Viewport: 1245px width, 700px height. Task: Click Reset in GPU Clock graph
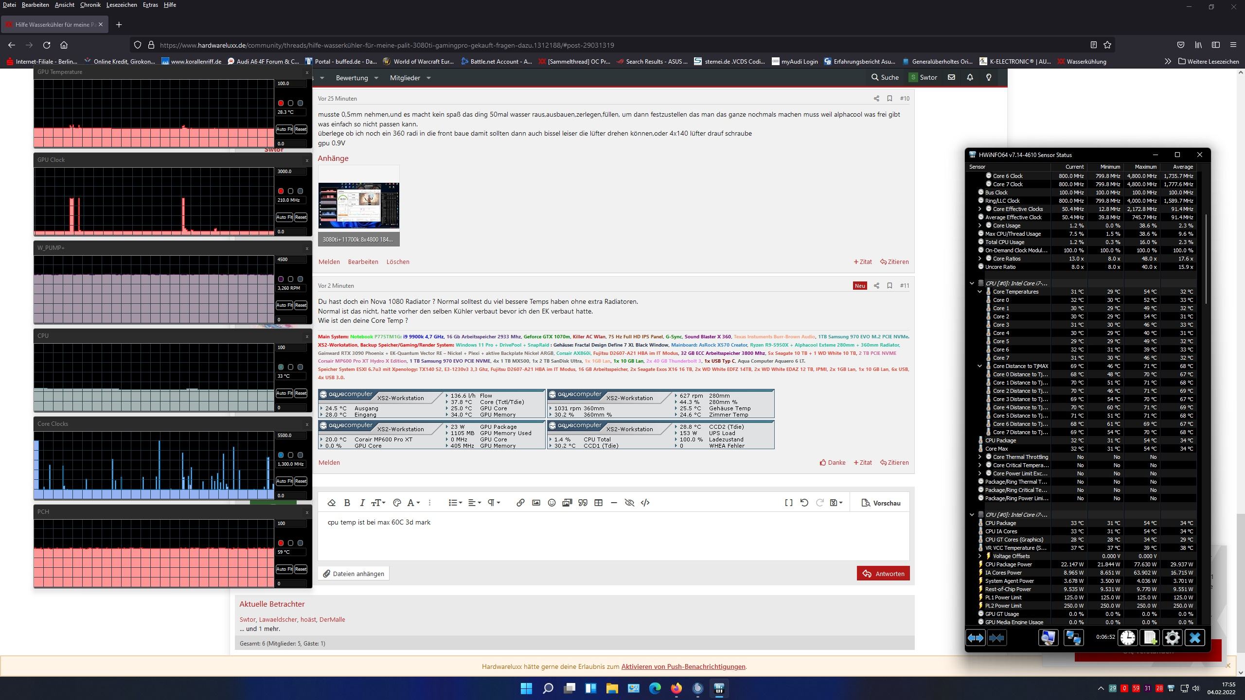click(301, 217)
